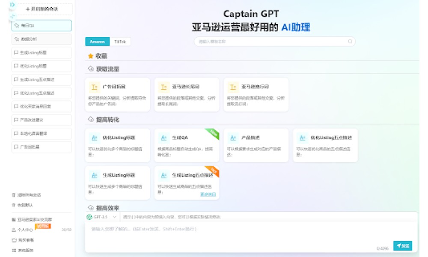Switch to the Amazon tab

97,42
